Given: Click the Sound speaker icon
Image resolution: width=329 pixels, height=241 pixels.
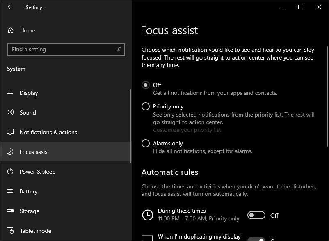Looking at the screenshot, I should point(11,112).
